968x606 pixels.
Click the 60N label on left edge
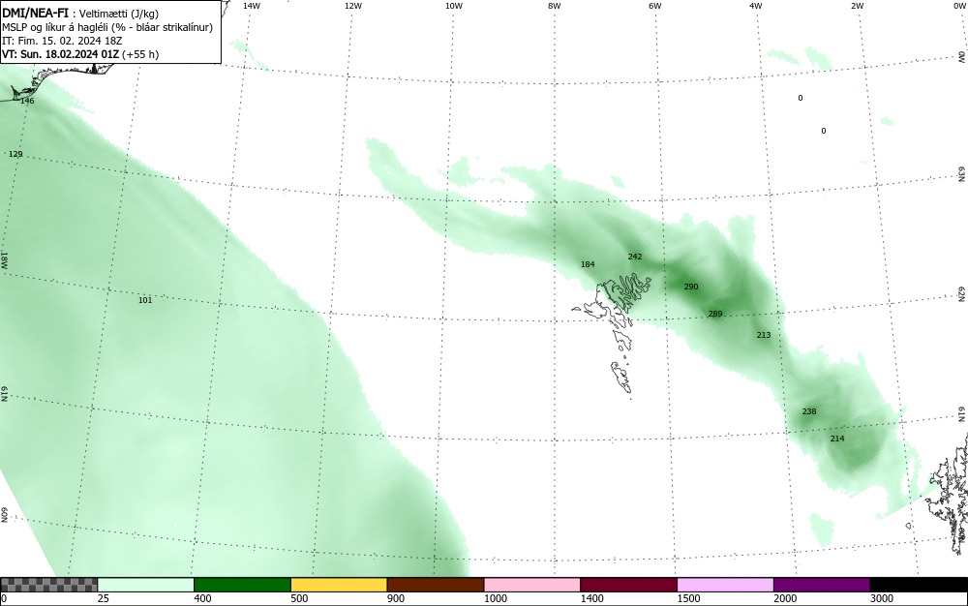pos(4,515)
